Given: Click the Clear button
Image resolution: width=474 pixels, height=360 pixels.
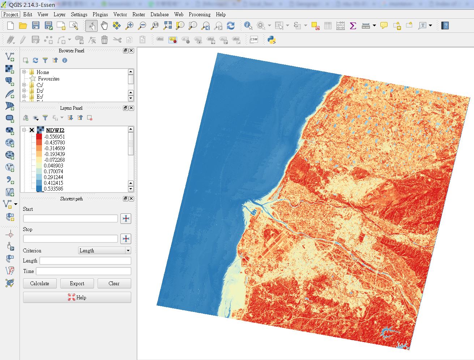Looking at the screenshot, I should [x=114, y=283].
